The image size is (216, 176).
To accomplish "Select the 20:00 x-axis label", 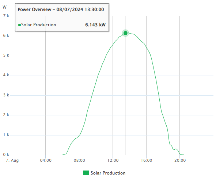I will coord(180,160).
